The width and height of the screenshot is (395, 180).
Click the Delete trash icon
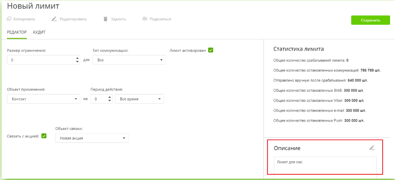tap(105, 19)
